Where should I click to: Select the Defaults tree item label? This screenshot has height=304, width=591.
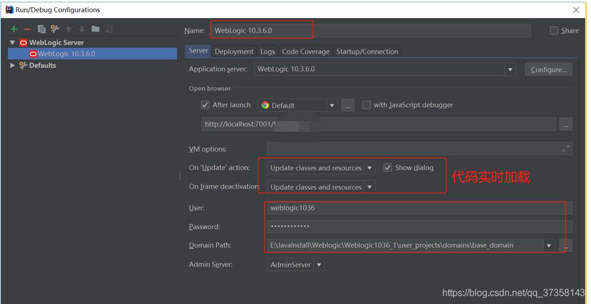point(43,65)
